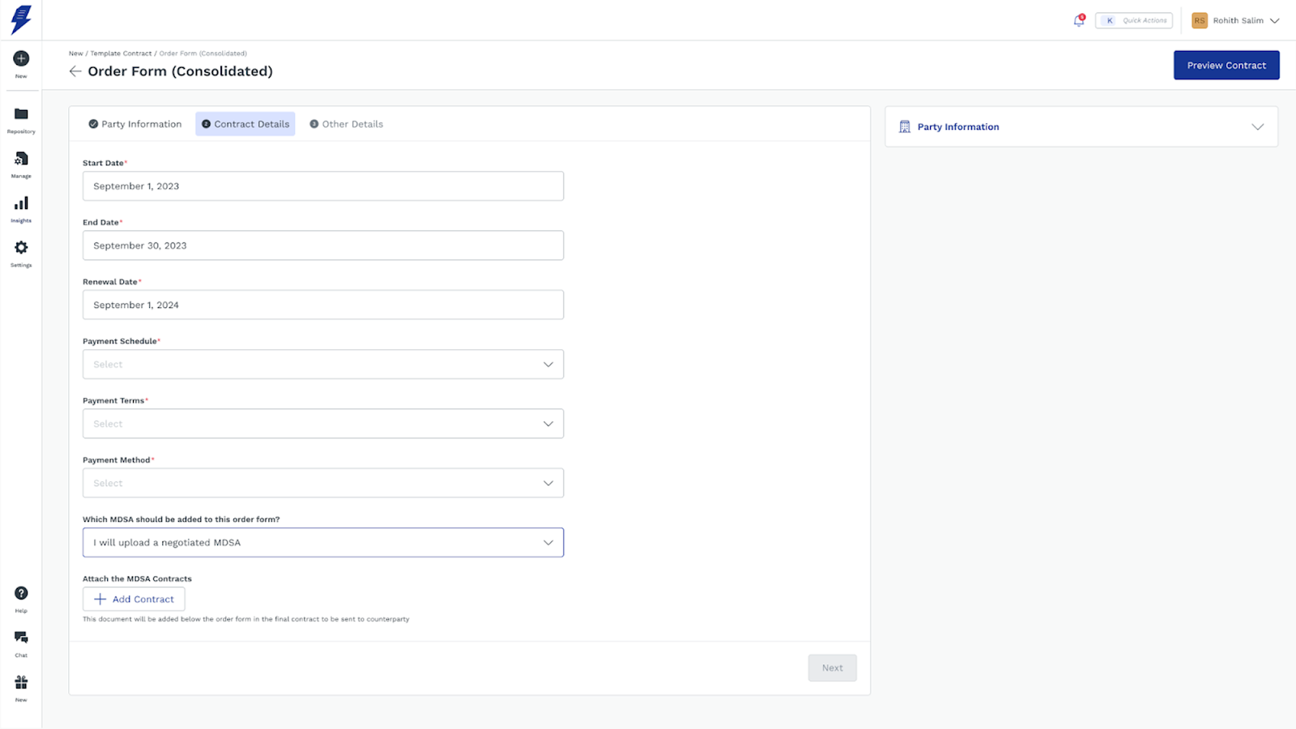
Task: Open the Repository folder icon
Action: pos(21,115)
